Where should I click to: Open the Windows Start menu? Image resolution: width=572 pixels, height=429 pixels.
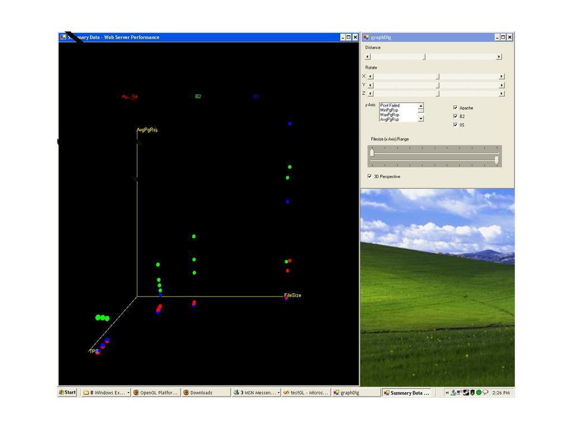[68, 393]
